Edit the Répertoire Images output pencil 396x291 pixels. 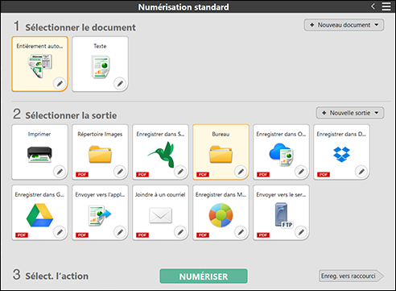120,172
